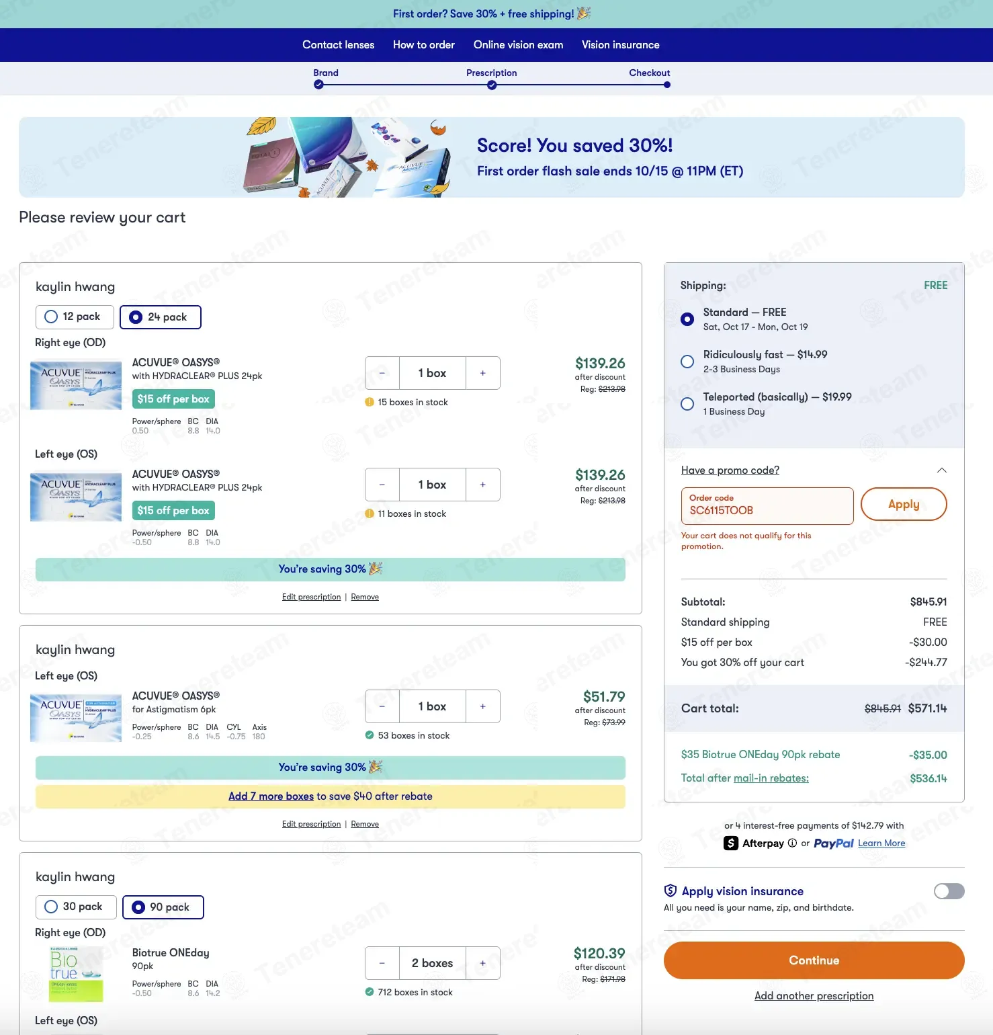Open the Vision insurance menu item

[x=621, y=45]
